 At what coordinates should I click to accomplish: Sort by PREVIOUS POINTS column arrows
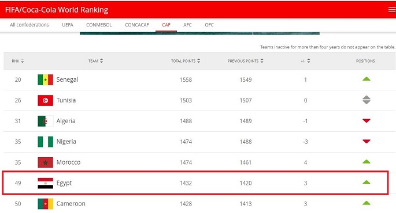coord(262,60)
